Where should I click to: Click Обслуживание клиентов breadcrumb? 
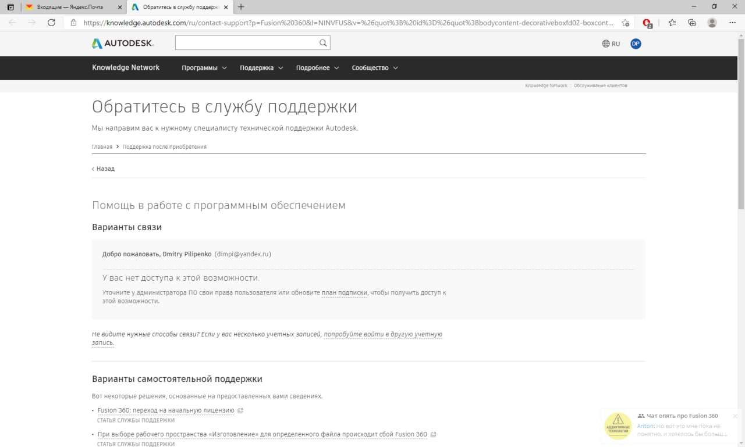[x=600, y=85]
